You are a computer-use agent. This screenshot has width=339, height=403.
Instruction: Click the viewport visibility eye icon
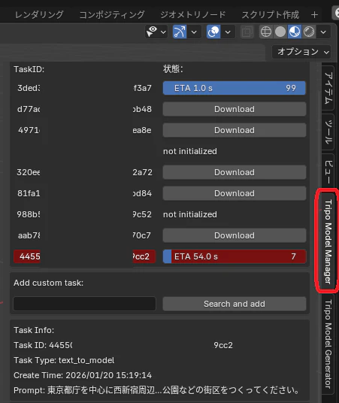152,32
